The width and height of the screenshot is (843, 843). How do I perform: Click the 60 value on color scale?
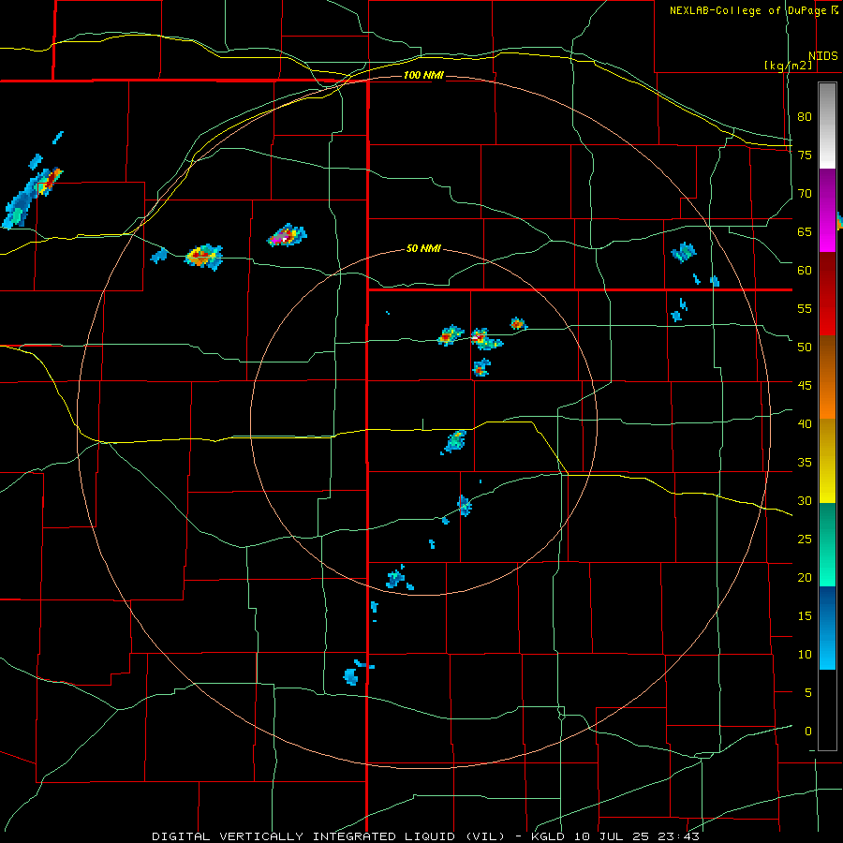coord(805,270)
